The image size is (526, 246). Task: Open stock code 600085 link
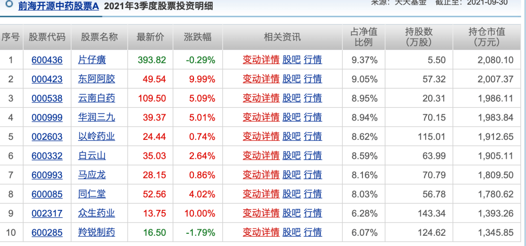[x=47, y=194]
